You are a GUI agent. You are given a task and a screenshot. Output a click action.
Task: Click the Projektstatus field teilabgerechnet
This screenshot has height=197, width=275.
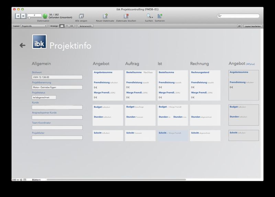coord(44,97)
